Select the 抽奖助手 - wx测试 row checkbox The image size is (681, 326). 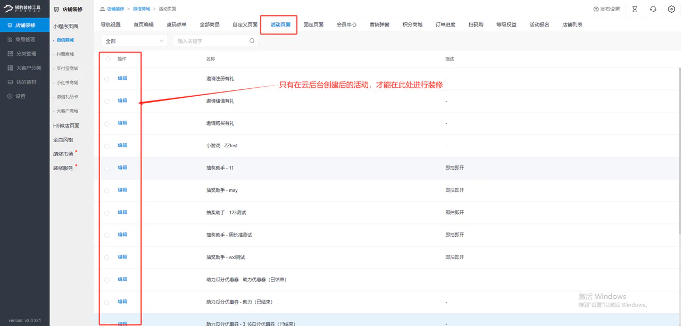point(107,257)
